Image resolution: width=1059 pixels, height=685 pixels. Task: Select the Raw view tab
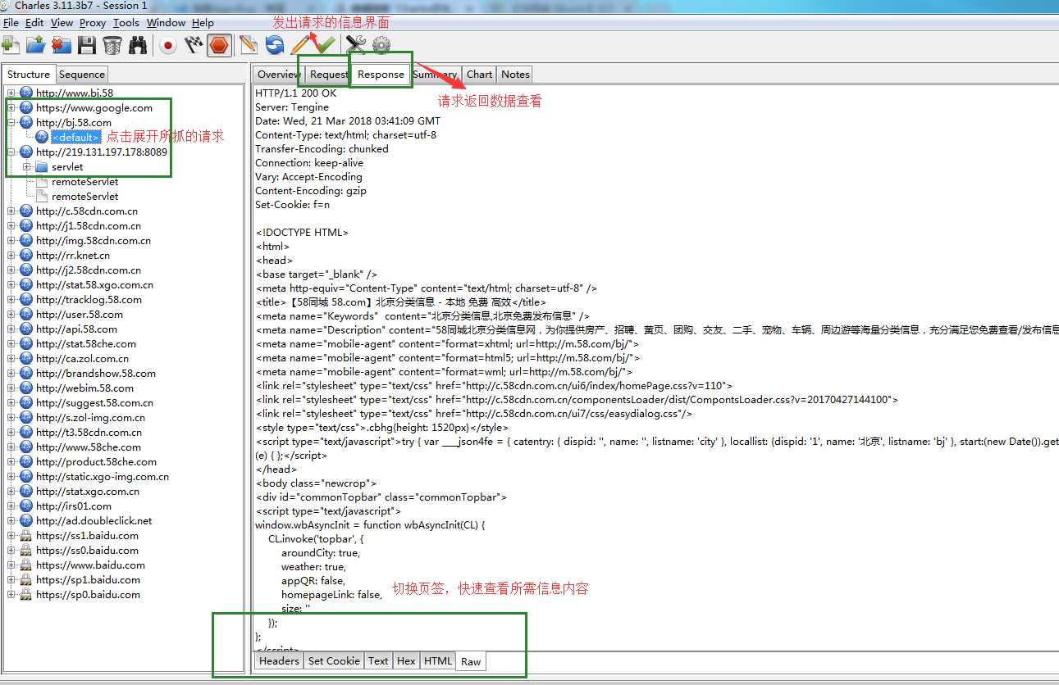pyautogui.click(x=471, y=661)
